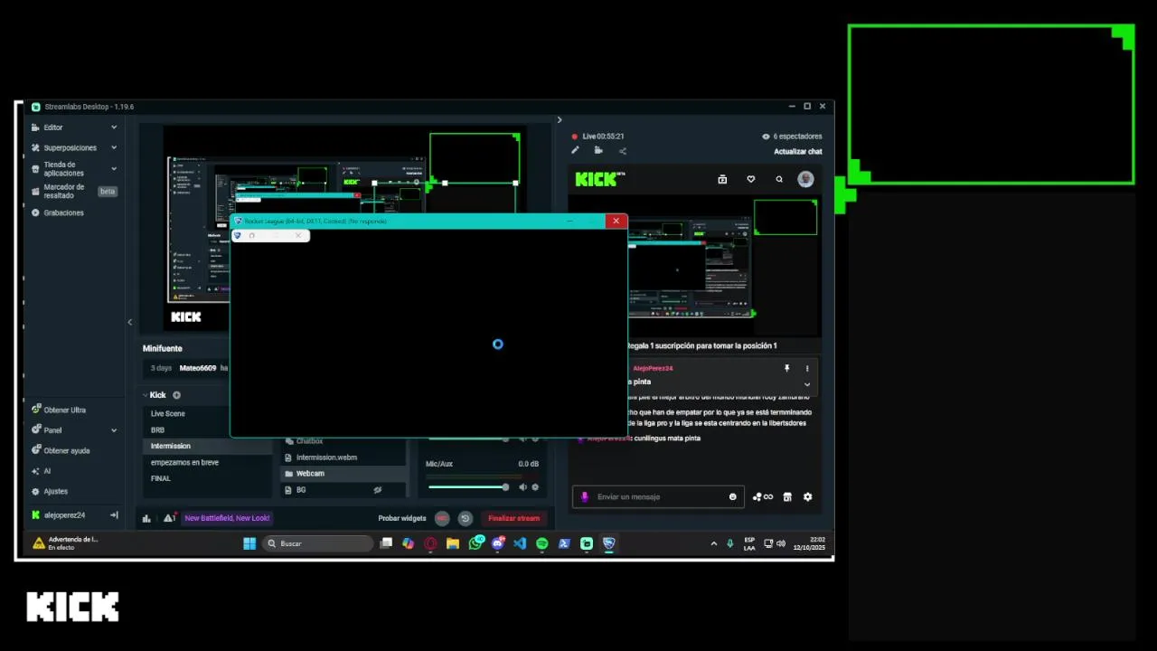Open the Kick browse icon in header

tap(722, 179)
